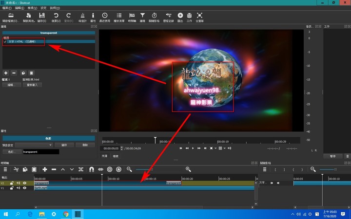
Task: Paste clip with the timeline paste icon
Action: pos(34,169)
